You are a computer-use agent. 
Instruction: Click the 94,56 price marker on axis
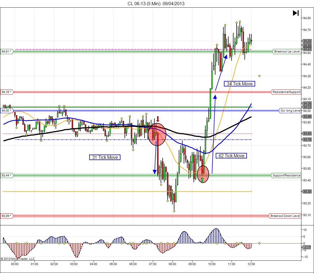(x=307, y=45)
